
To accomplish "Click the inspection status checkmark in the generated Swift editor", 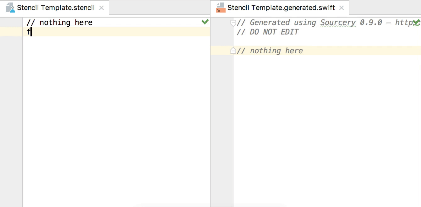I will tap(417, 22).
